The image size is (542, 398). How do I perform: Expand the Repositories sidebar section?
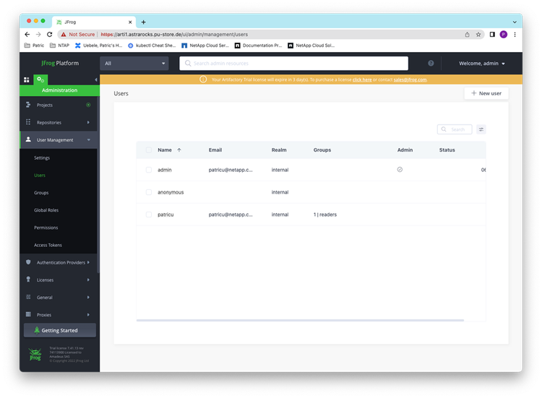[x=59, y=122]
